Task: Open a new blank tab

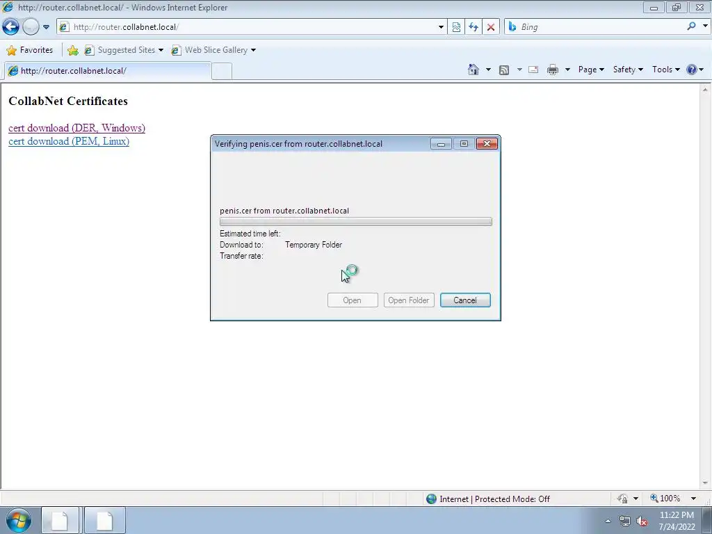Action: [222, 72]
